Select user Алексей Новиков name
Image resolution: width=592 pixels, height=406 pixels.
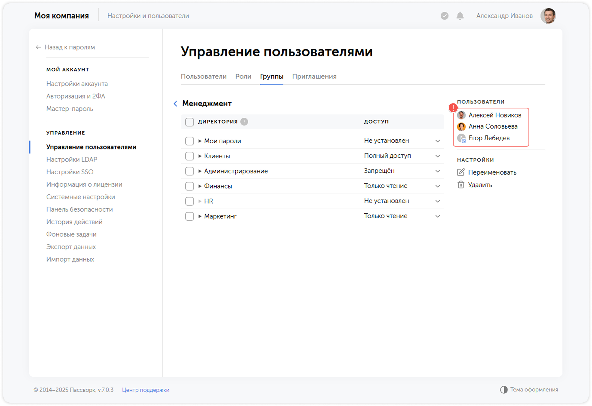pos(495,115)
